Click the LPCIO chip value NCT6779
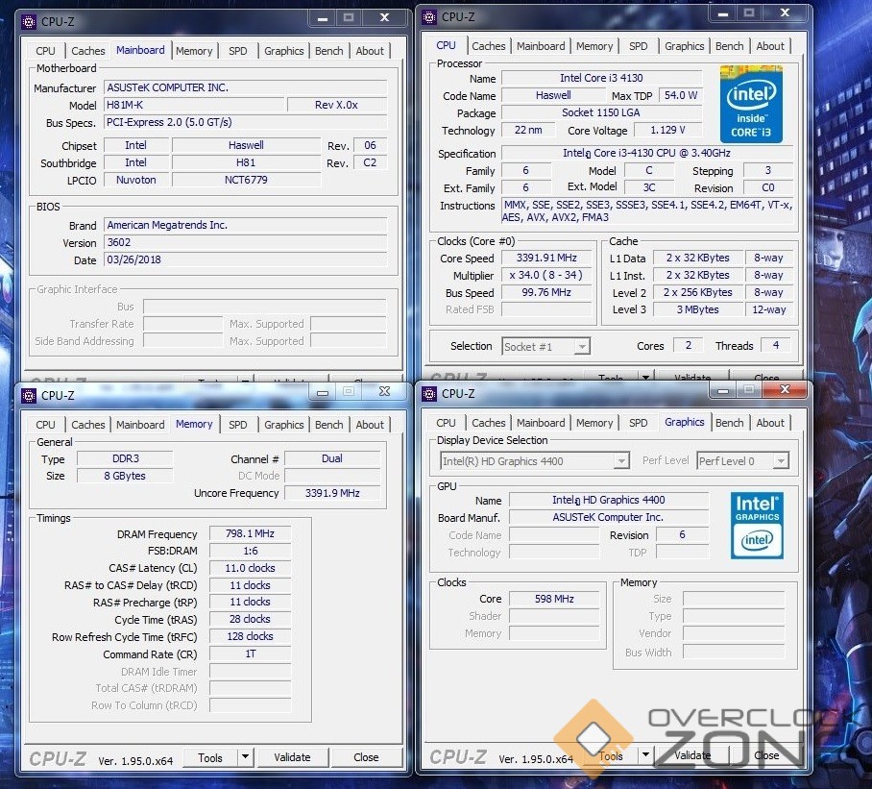872x789 pixels. (x=246, y=180)
